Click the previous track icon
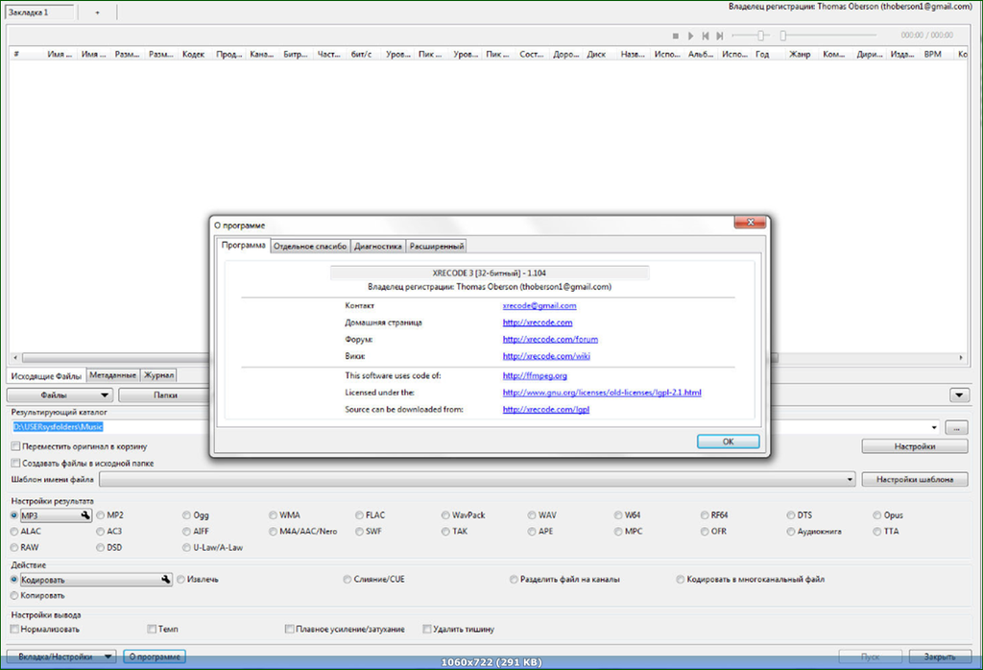 706,36
